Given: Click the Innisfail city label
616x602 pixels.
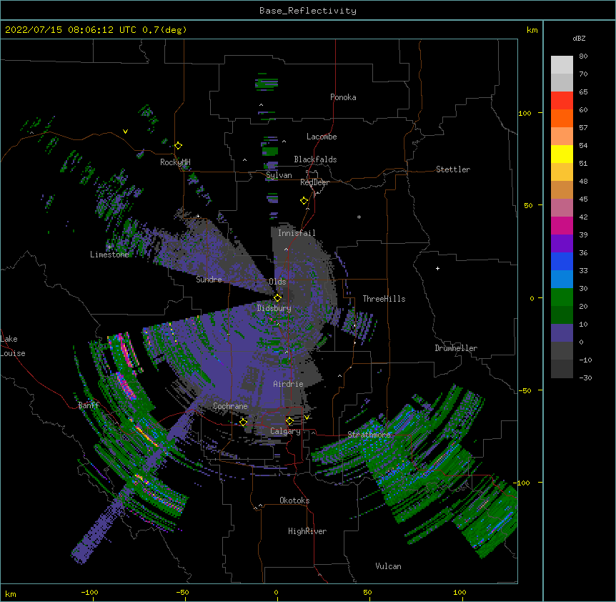Looking at the screenshot, I should pos(297,233).
